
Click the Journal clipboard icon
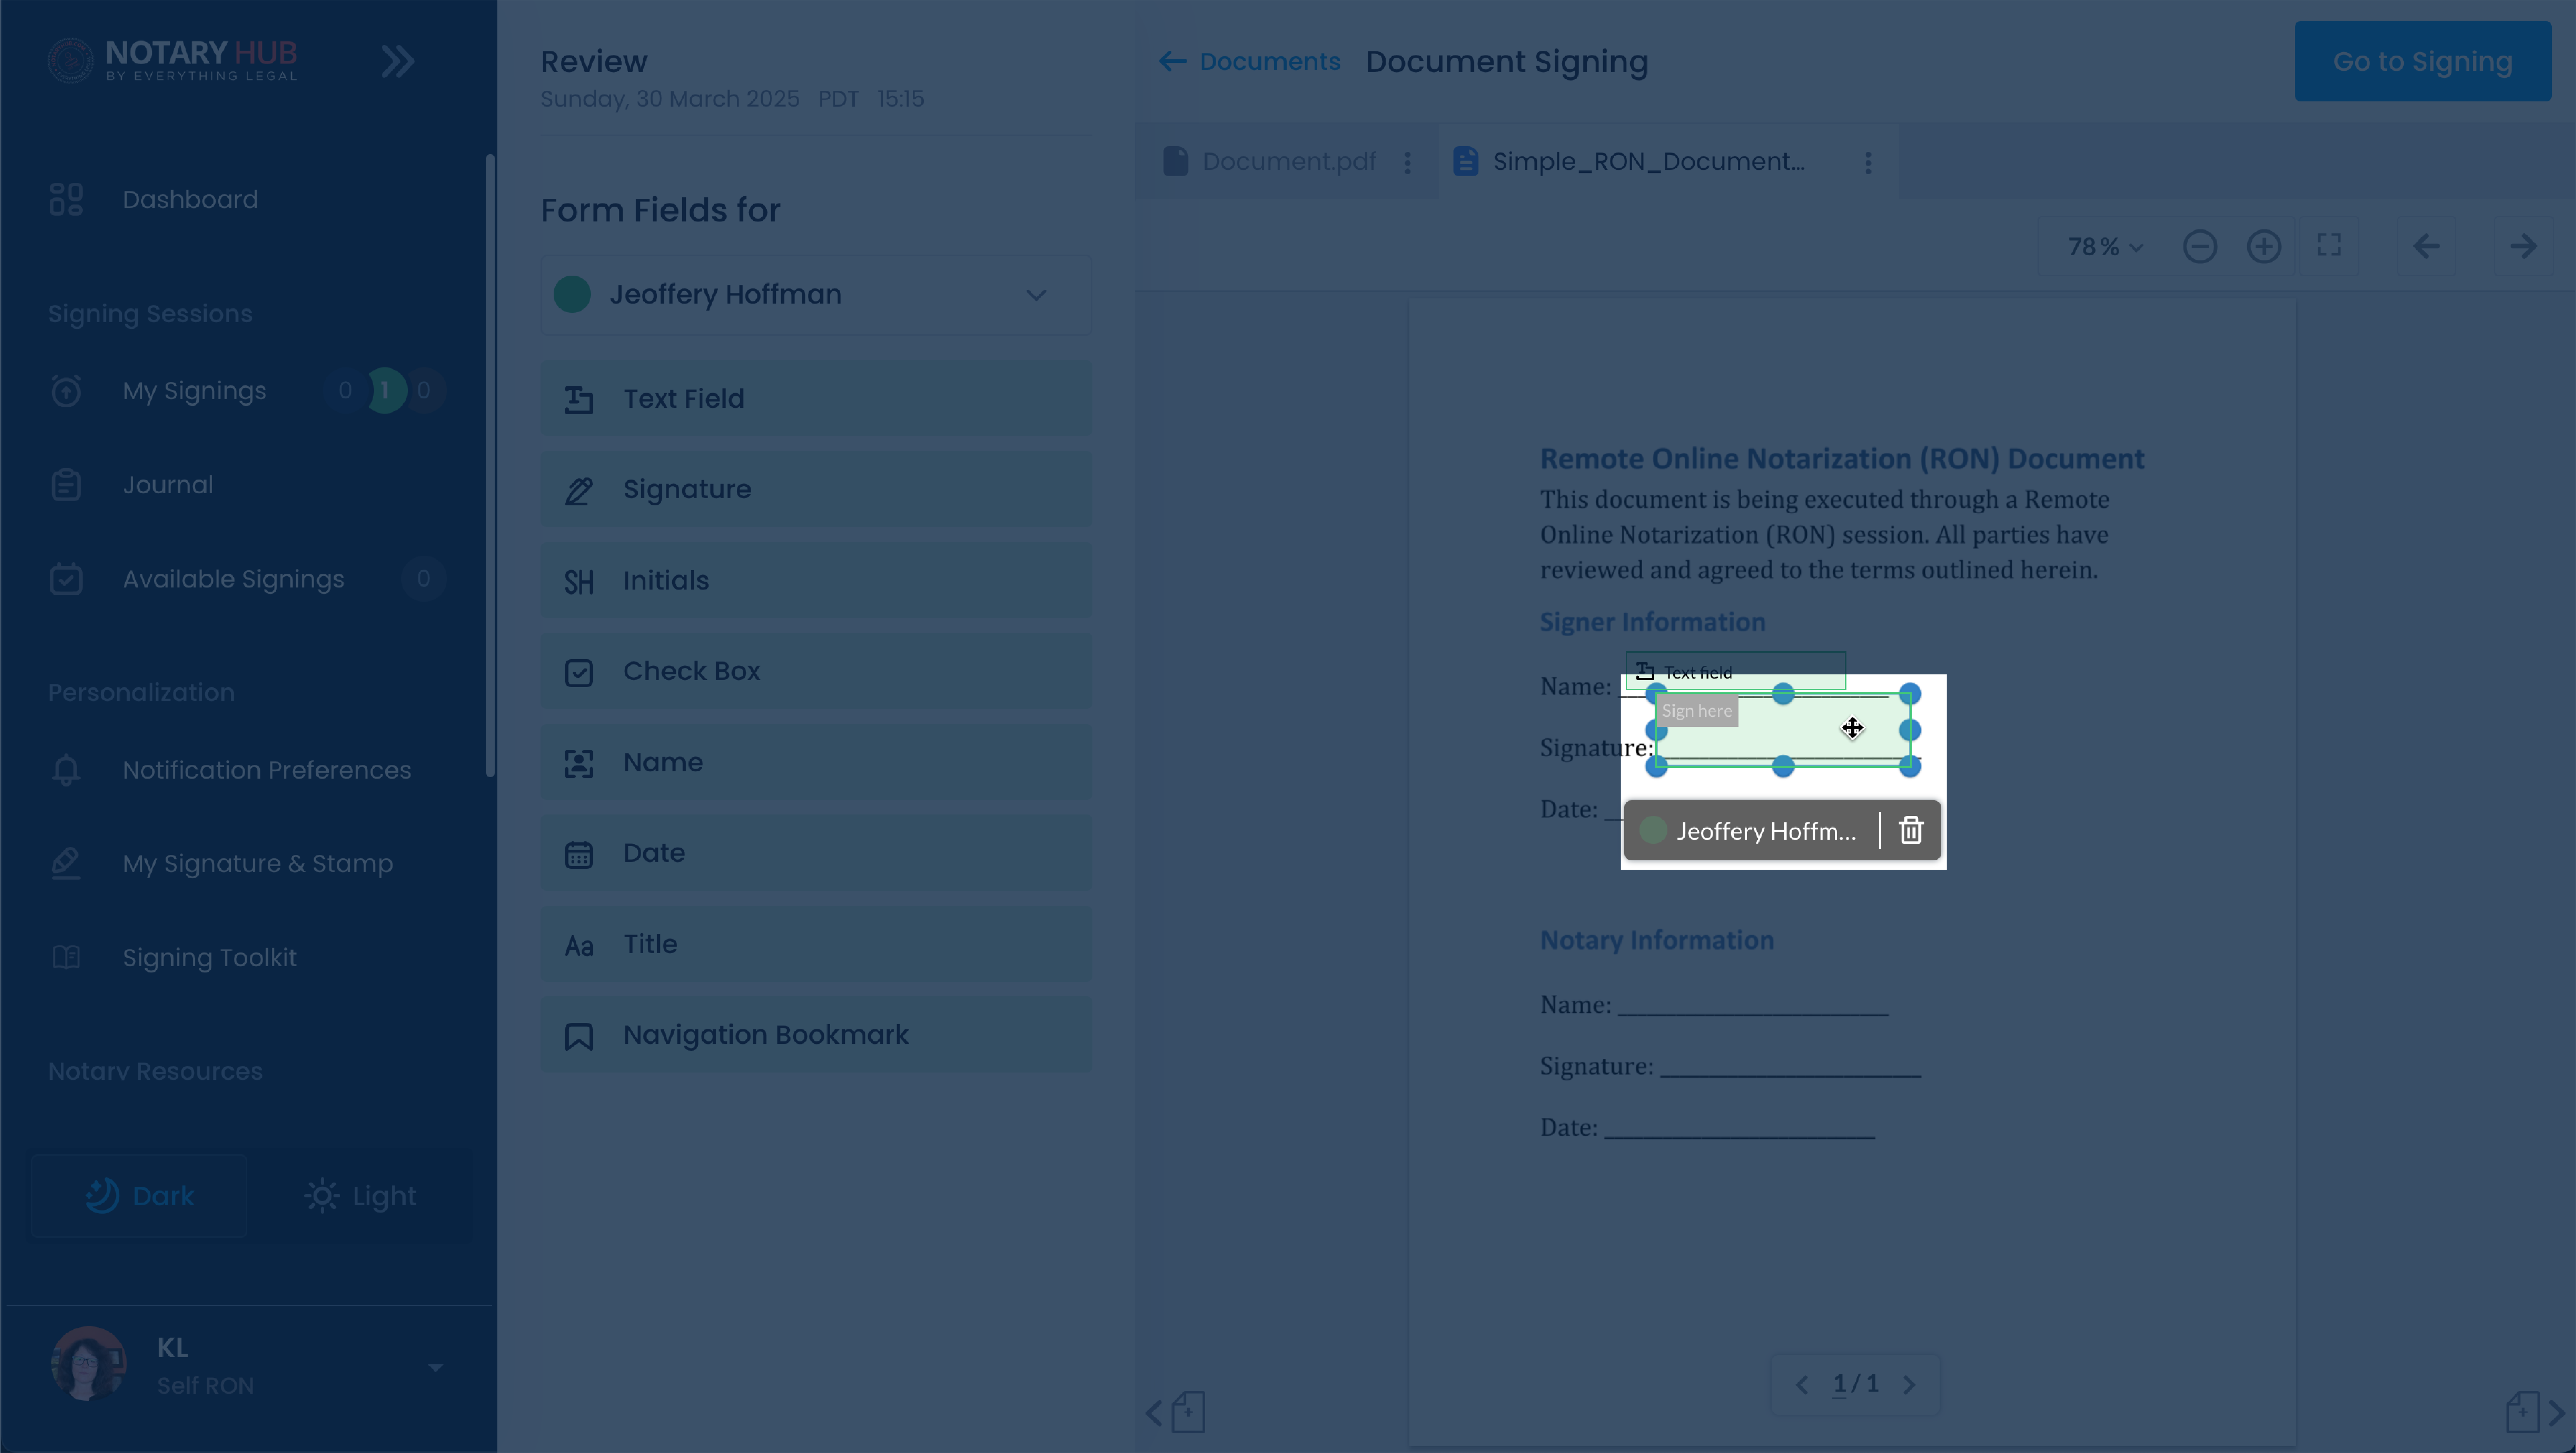click(66, 485)
